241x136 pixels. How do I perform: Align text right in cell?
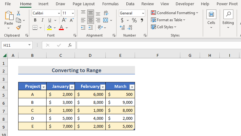[x=98, y=20]
